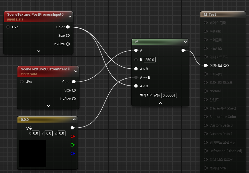Click UVs input pin of CustomStencil node

point(22,82)
